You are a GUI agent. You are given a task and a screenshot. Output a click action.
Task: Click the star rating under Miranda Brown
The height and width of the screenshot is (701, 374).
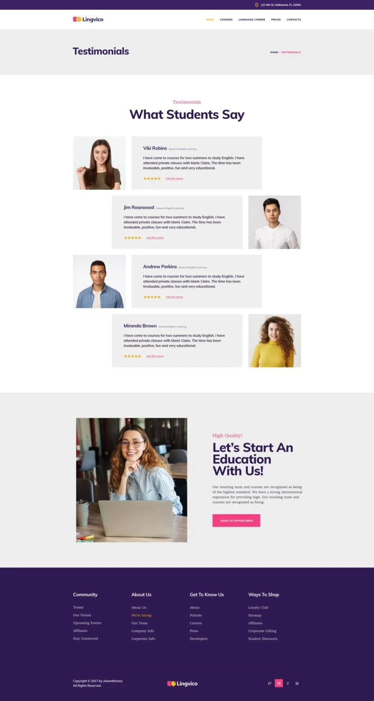(x=132, y=356)
